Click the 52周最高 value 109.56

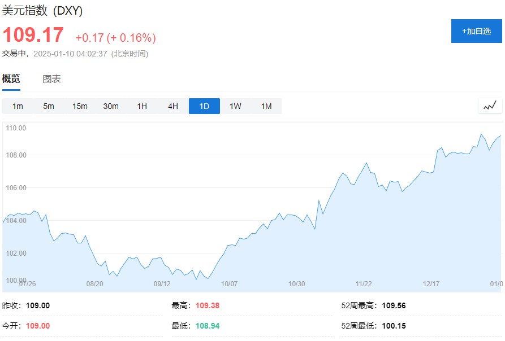pyautogui.click(x=394, y=305)
